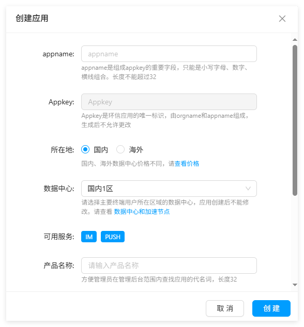304x327 pixels.
Task: Click the IM service tag
Action: [x=89, y=237]
